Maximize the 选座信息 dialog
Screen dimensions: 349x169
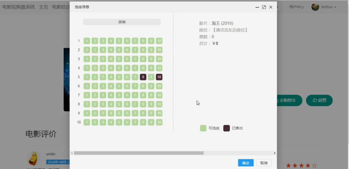pyautogui.click(x=264, y=7)
